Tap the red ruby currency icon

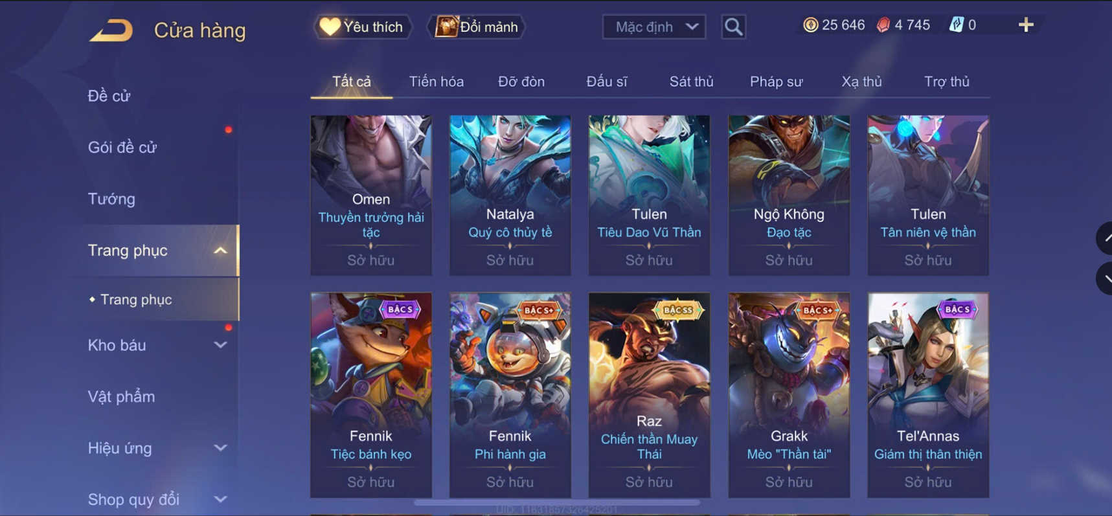coord(883,25)
